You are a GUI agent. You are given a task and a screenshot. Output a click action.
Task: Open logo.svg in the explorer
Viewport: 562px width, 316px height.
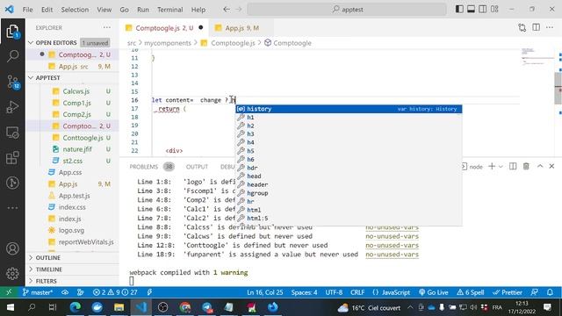point(71,230)
